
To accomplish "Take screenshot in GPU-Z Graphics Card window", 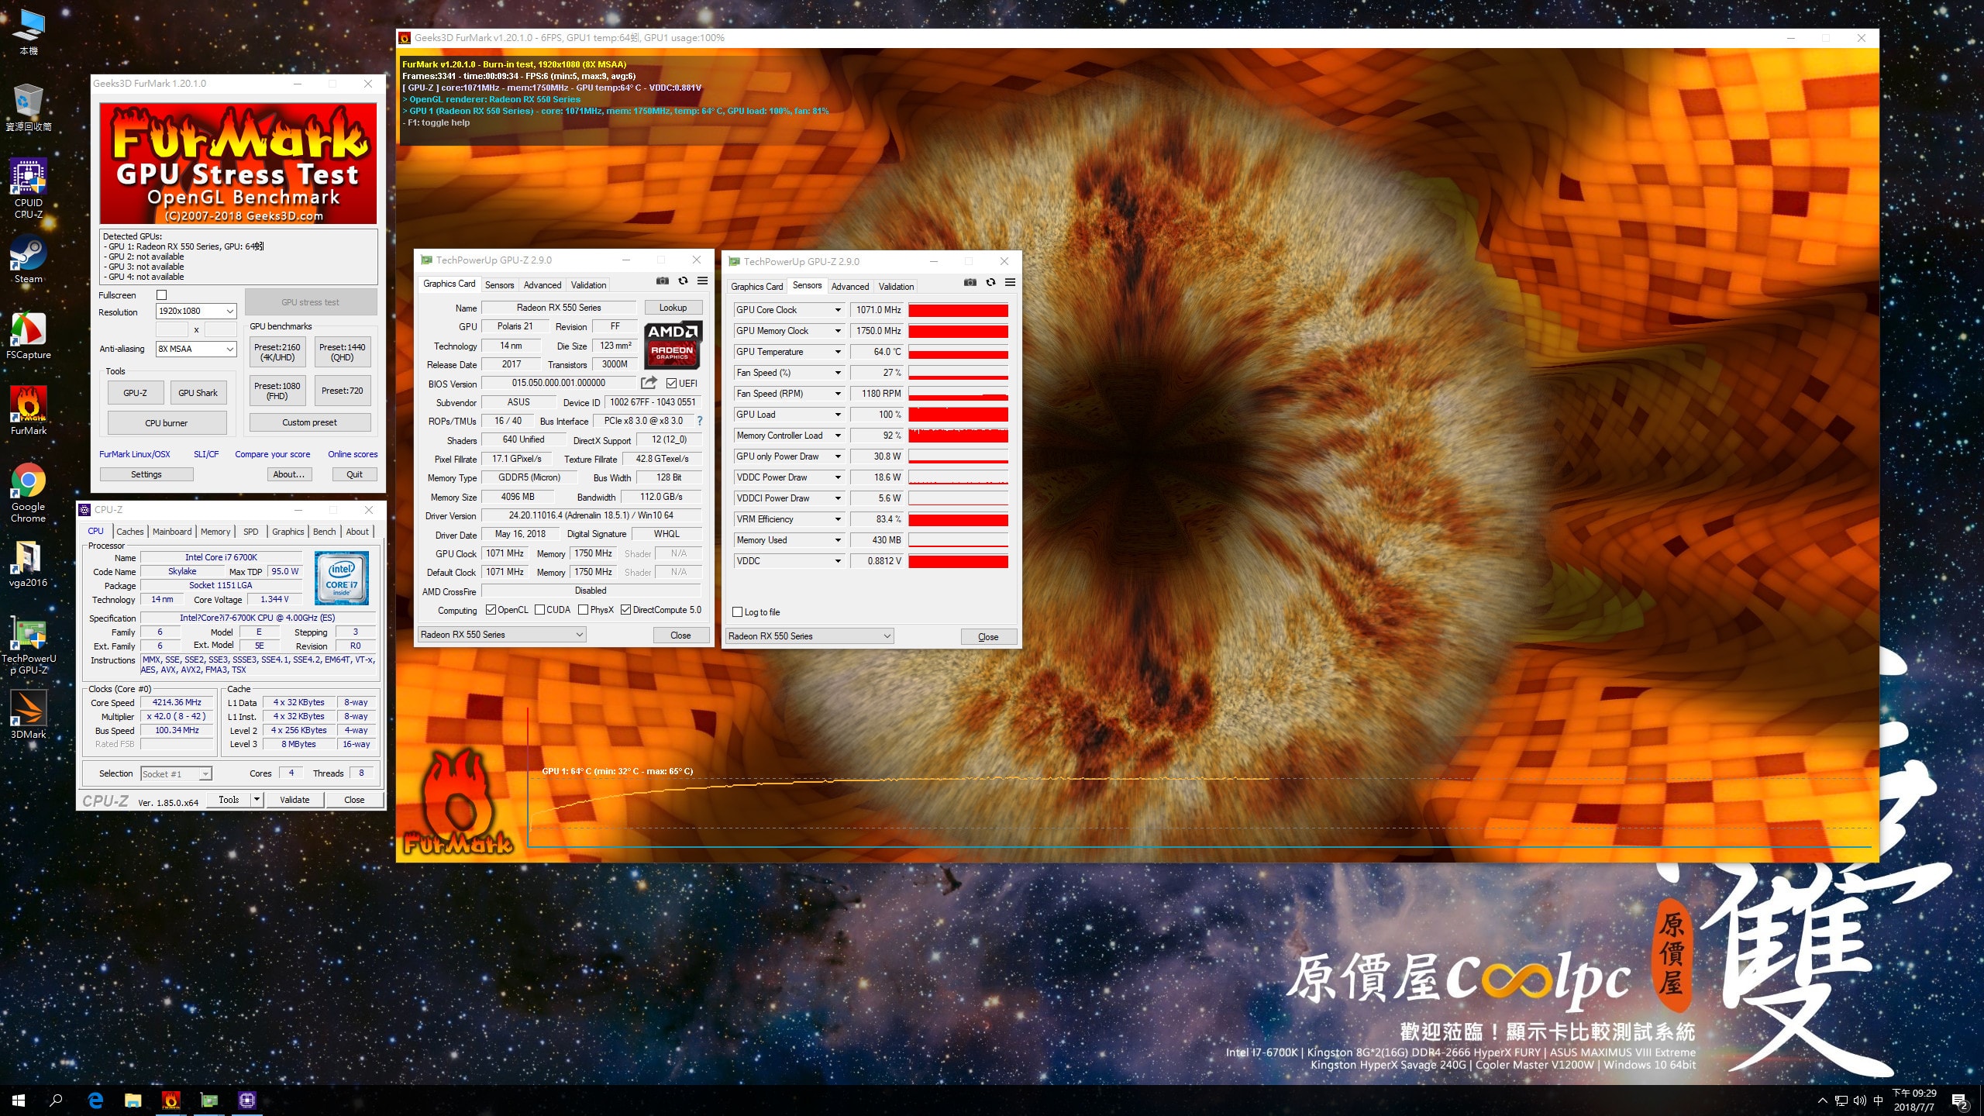I will point(663,281).
